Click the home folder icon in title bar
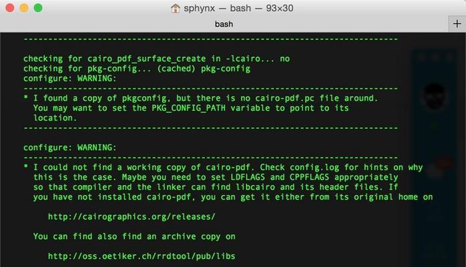Viewport: 466px width, 267px height. point(175,8)
